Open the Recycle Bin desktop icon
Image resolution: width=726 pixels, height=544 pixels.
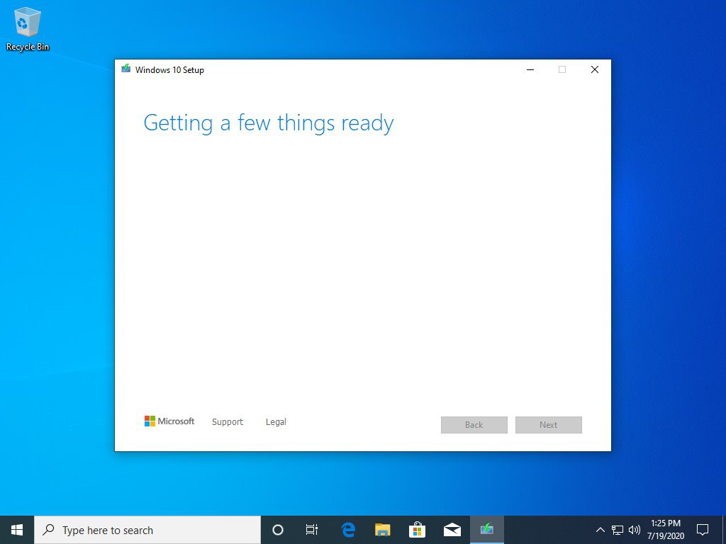click(x=28, y=29)
